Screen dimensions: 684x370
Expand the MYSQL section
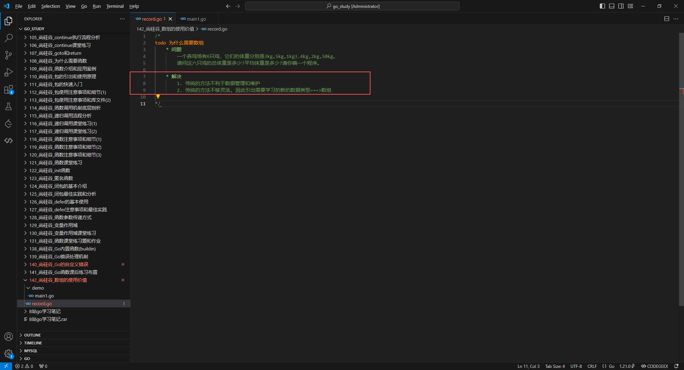point(74,351)
